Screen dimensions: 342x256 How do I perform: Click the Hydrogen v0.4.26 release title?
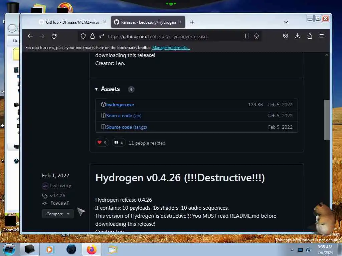click(180, 178)
